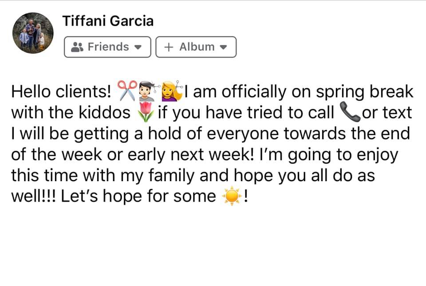Click the telephone emoji after call
The height and width of the screenshot is (286, 426).
click(349, 113)
